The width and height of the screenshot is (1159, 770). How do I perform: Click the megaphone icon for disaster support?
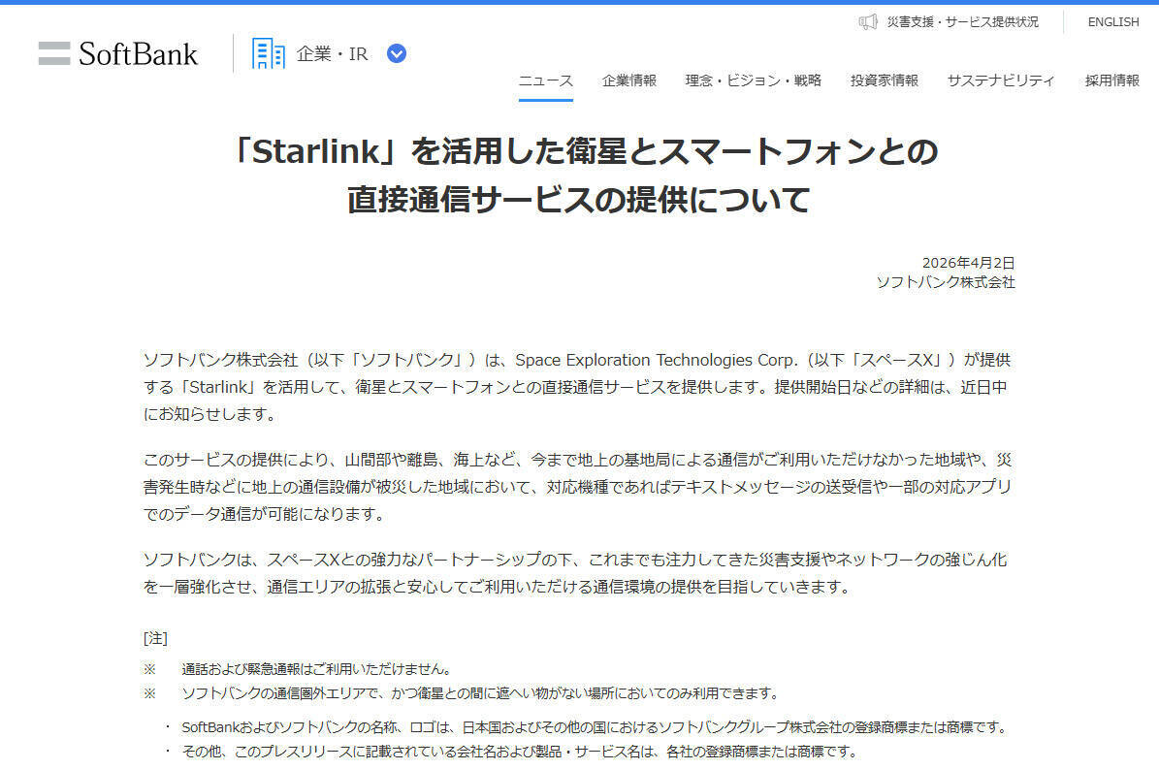click(x=868, y=22)
